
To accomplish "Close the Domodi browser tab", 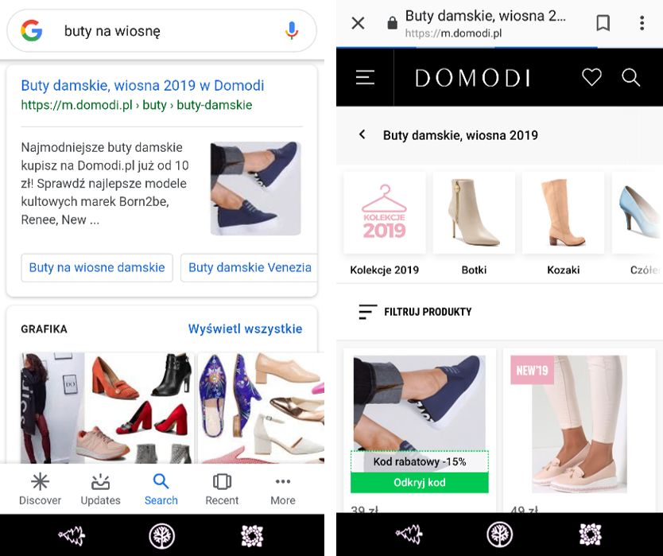I will pyautogui.click(x=358, y=23).
